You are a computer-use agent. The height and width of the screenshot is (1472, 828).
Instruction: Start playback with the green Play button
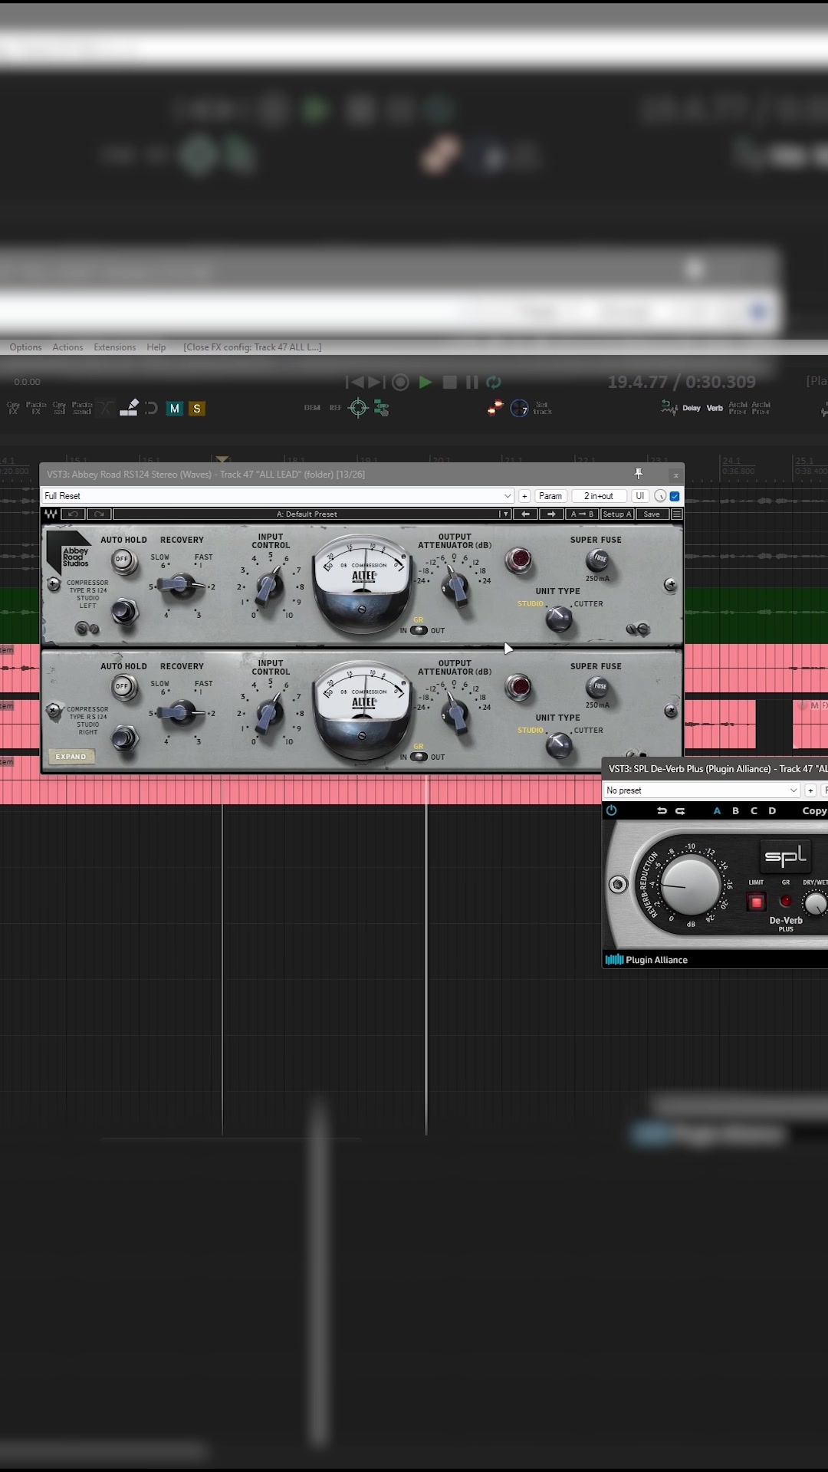click(426, 382)
